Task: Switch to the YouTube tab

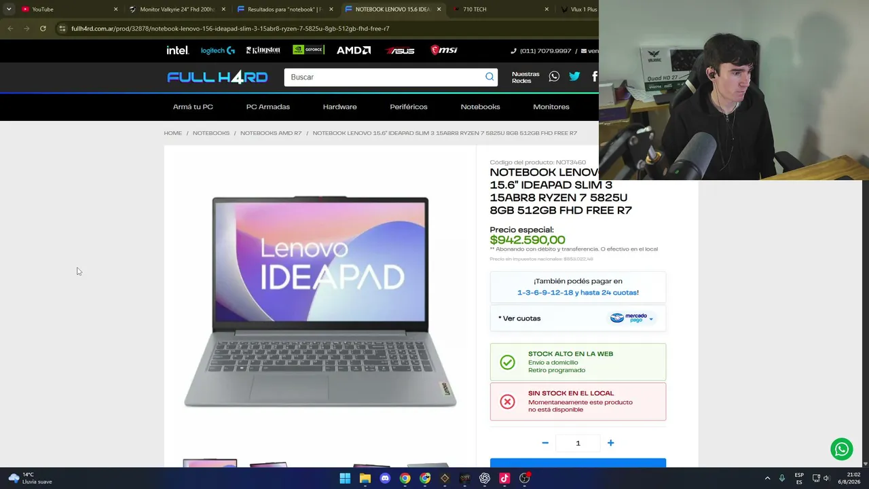Action: click(68, 10)
